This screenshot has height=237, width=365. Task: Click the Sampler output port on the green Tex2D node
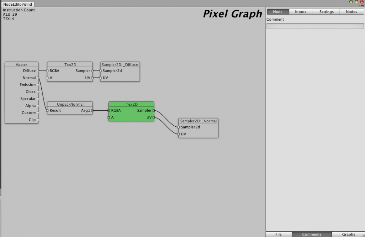(153, 111)
